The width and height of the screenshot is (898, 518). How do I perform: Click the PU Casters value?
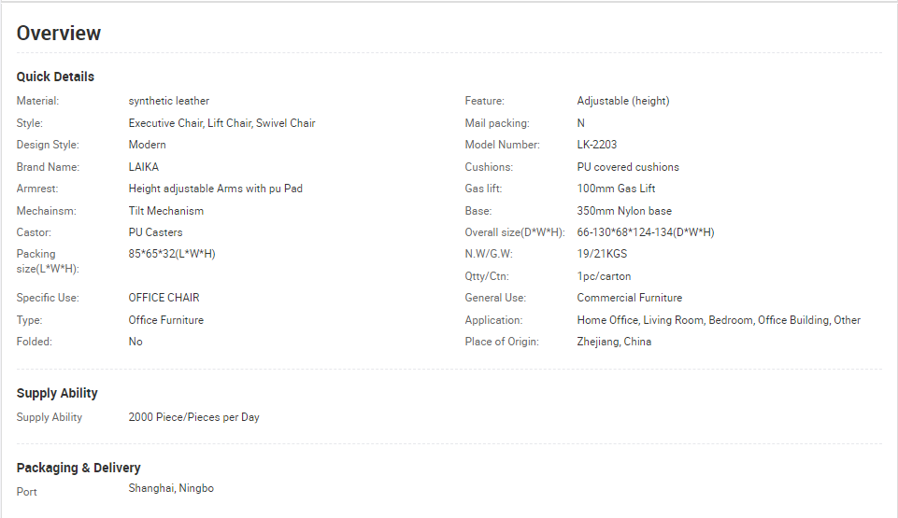pos(156,232)
